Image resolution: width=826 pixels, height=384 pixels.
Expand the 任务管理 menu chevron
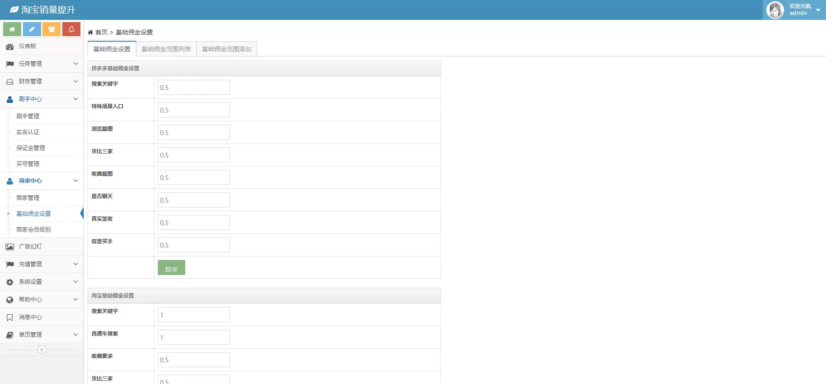(x=76, y=64)
